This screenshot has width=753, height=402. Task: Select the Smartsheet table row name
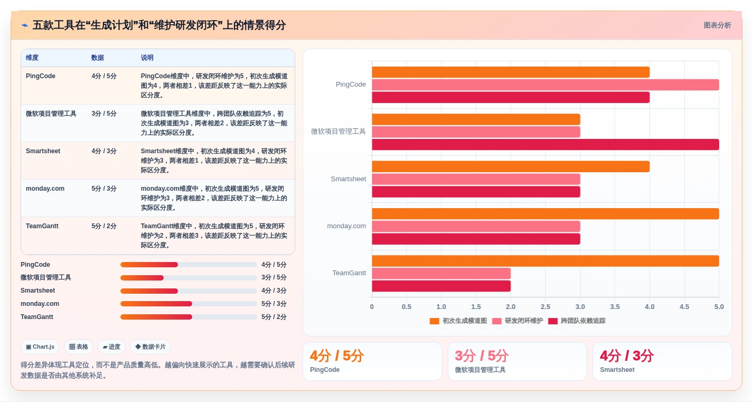tap(43, 151)
